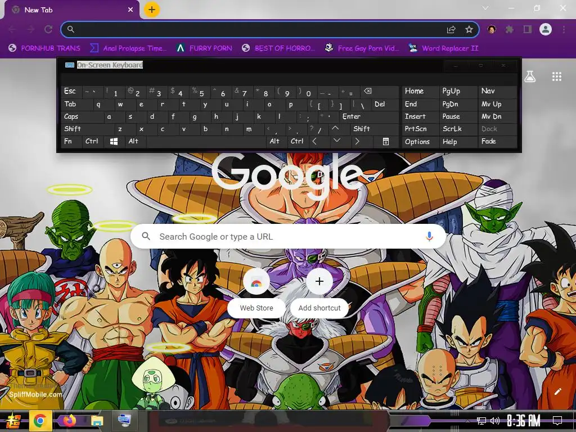Open the Extensions puzzle icon
The image size is (576, 432).
(510, 29)
